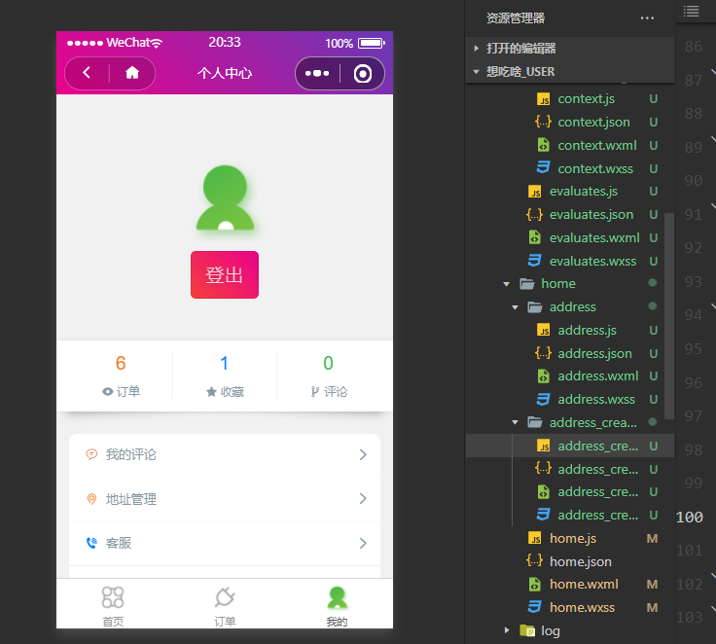Open the three-dot mini program menu

point(317,73)
